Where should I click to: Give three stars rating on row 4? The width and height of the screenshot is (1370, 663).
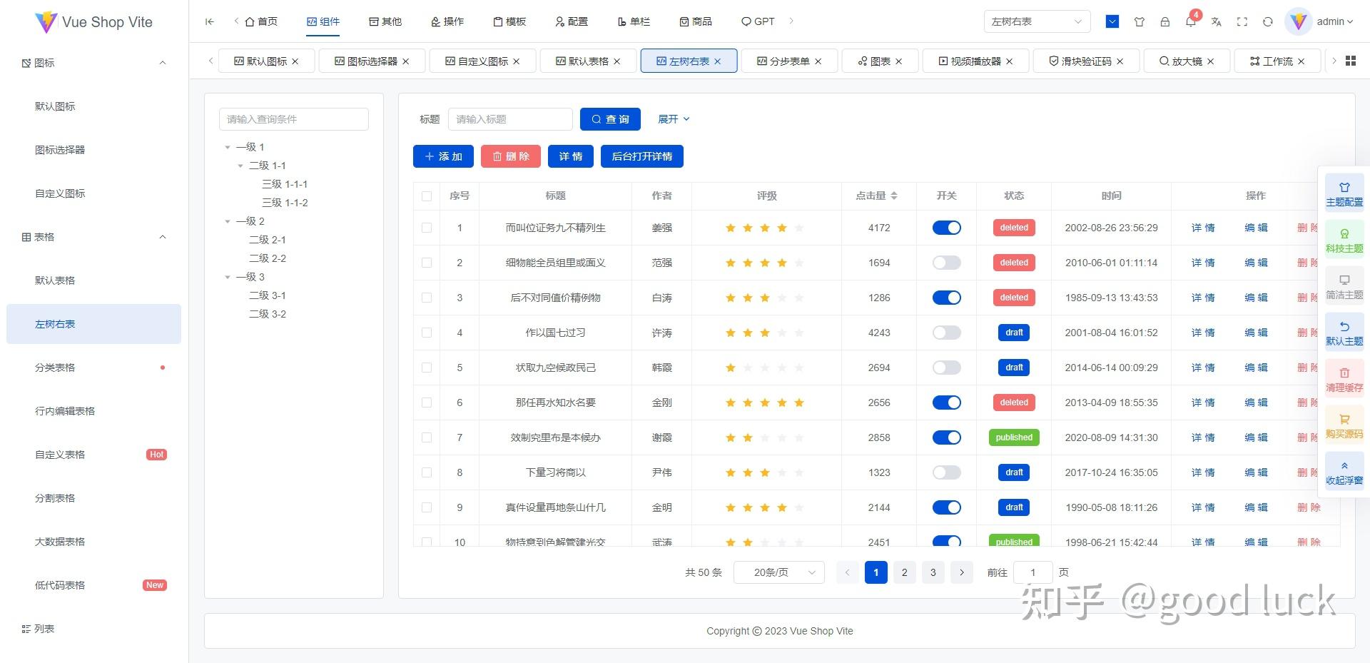765,333
